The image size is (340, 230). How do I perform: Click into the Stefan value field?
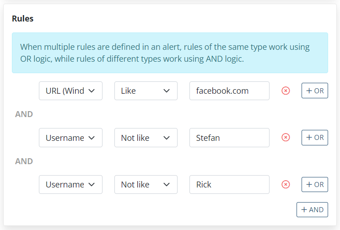[229, 138]
